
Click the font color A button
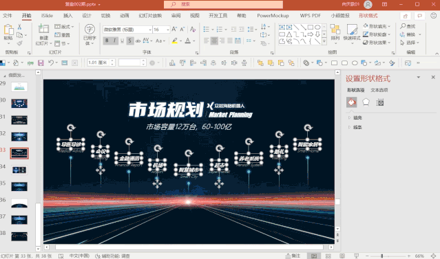pyautogui.click(x=188, y=41)
